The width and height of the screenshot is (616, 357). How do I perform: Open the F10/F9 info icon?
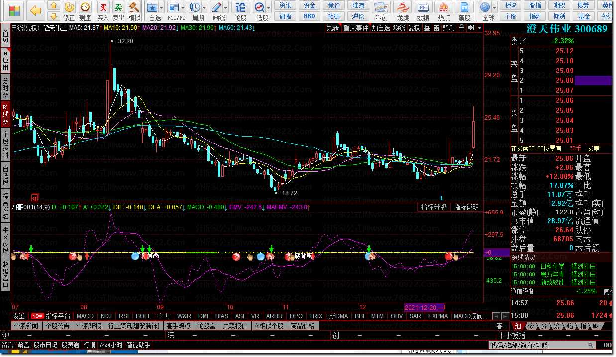click(173, 7)
